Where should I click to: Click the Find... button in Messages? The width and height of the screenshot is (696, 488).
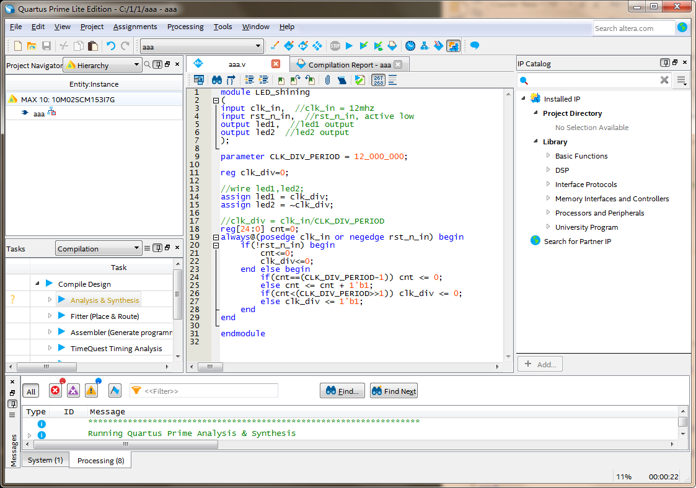342,391
